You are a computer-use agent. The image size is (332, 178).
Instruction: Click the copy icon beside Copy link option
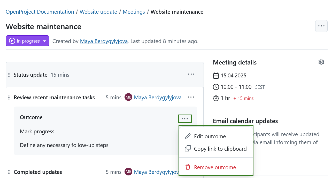point(188,148)
